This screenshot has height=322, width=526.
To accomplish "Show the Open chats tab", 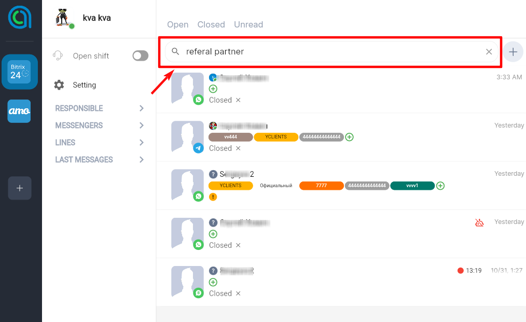I will 177,24.
